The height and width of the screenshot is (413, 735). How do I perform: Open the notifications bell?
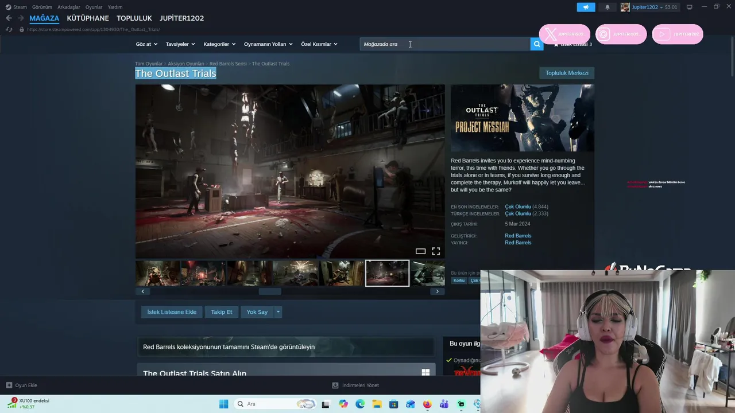[608, 7]
